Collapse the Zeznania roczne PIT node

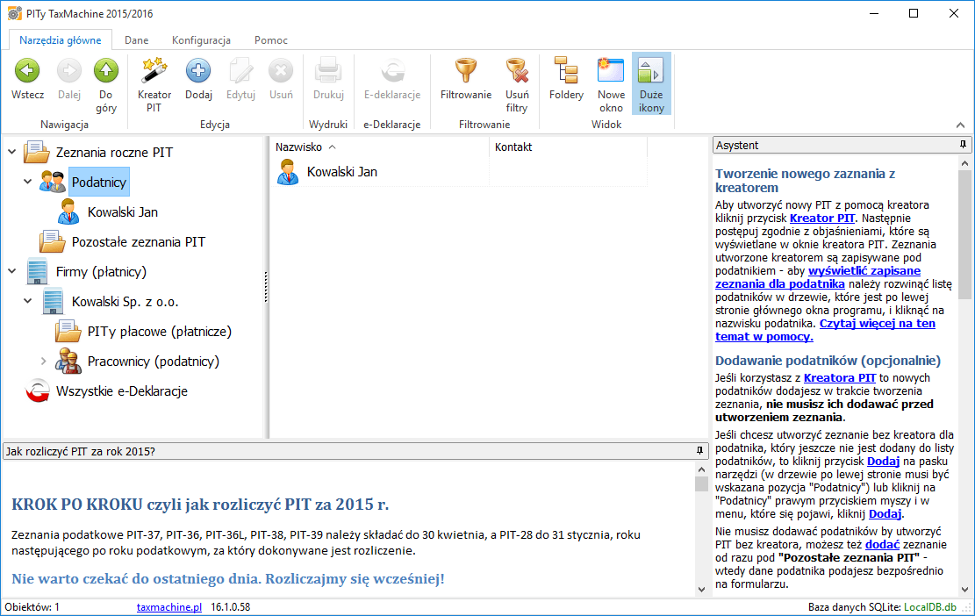click(x=11, y=153)
